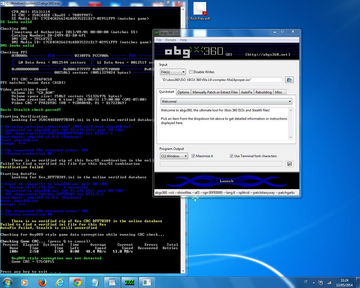The height and width of the screenshot is (288, 360).
Task: Toggle Use Terminal font characters checkbox
Action: pos(232,156)
